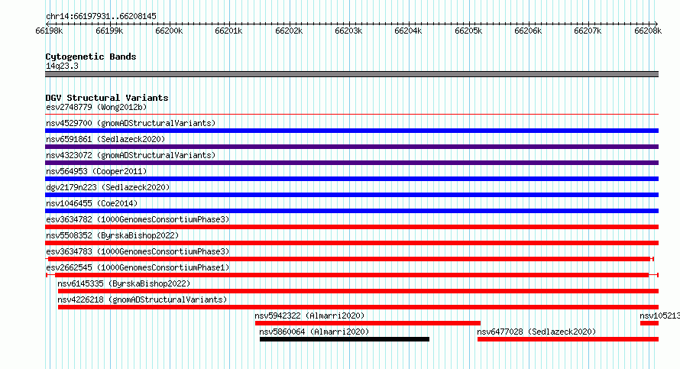Open esv3634782 1000GenomesConsortiumPhase3 label

tap(138, 219)
